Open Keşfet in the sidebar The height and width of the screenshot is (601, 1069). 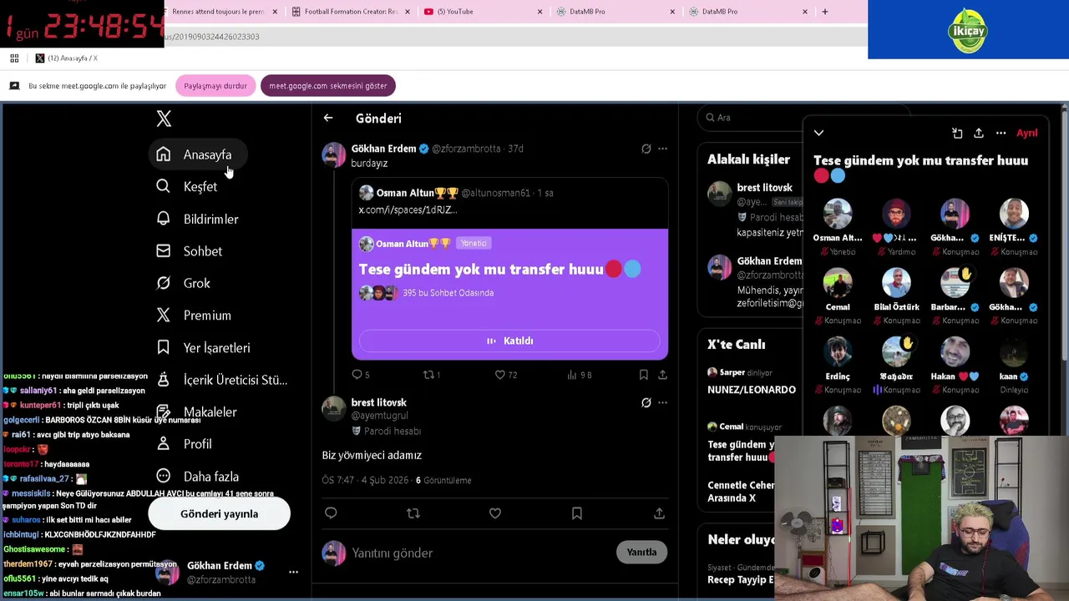pos(187,186)
